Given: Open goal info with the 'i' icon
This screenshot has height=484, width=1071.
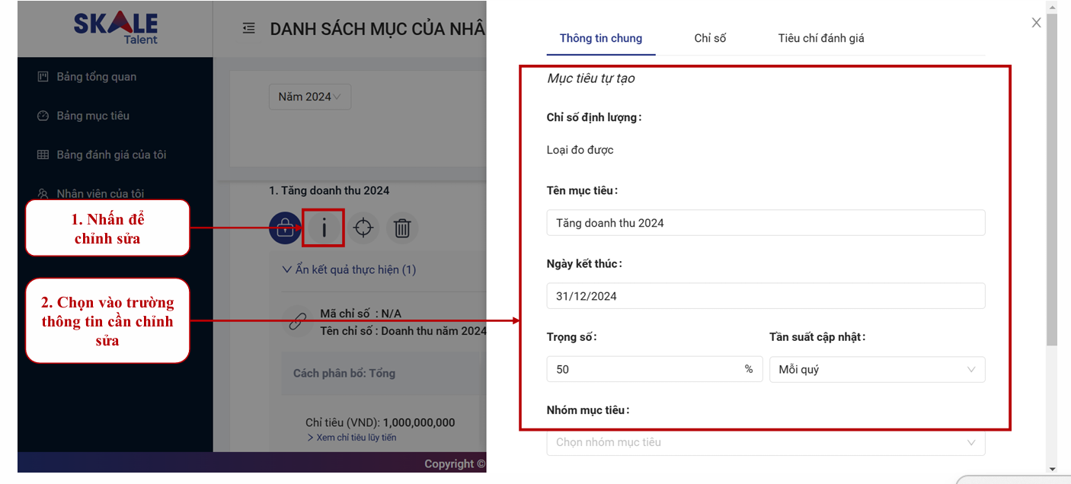Looking at the screenshot, I should click(324, 228).
